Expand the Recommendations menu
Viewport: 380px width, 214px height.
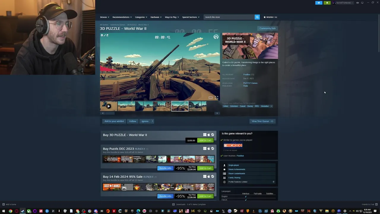122,17
